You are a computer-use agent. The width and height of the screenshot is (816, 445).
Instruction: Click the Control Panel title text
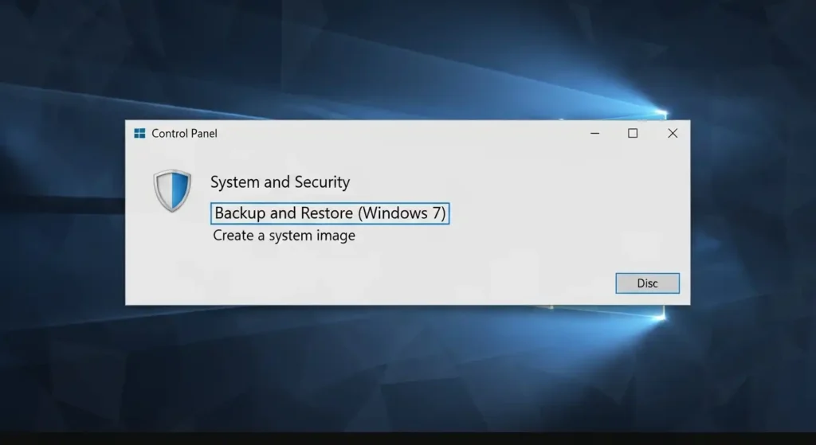tap(184, 134)
